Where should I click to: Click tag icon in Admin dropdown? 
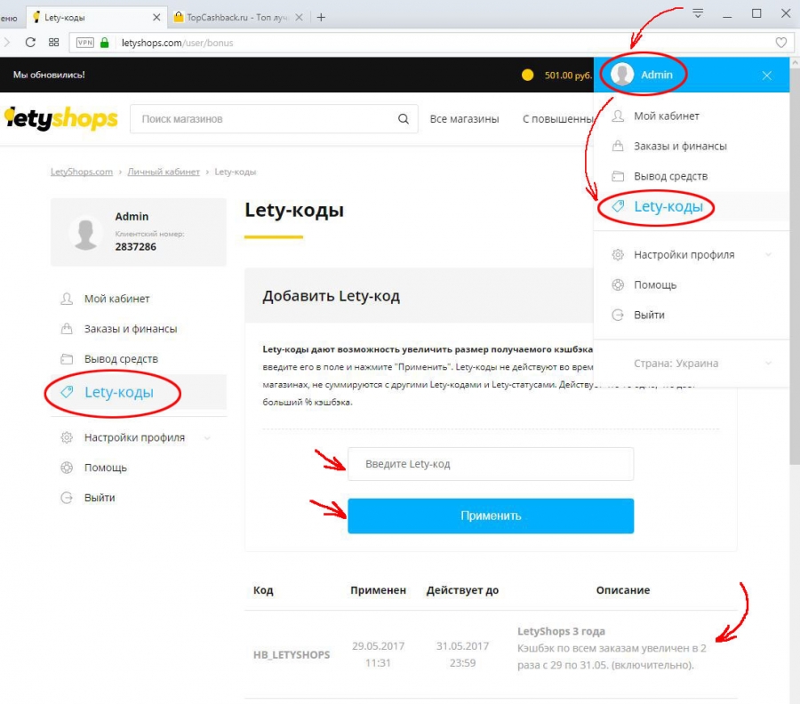(x=618, y=206)
